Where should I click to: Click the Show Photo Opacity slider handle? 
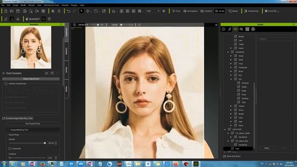coord(45,143)
